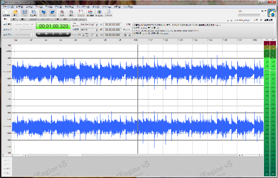Expand the playback device dropdown
Screen dimensions: 278x178
[97, 25]
